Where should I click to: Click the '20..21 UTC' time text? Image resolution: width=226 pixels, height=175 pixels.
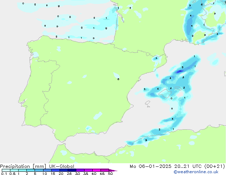pyautogui.click(x=188, y=166)
